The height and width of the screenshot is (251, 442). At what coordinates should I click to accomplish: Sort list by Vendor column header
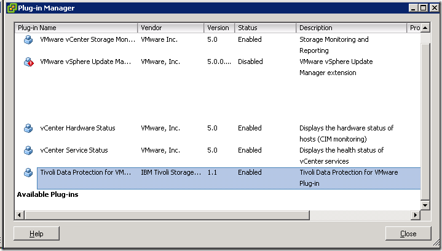tap(171, 28)
